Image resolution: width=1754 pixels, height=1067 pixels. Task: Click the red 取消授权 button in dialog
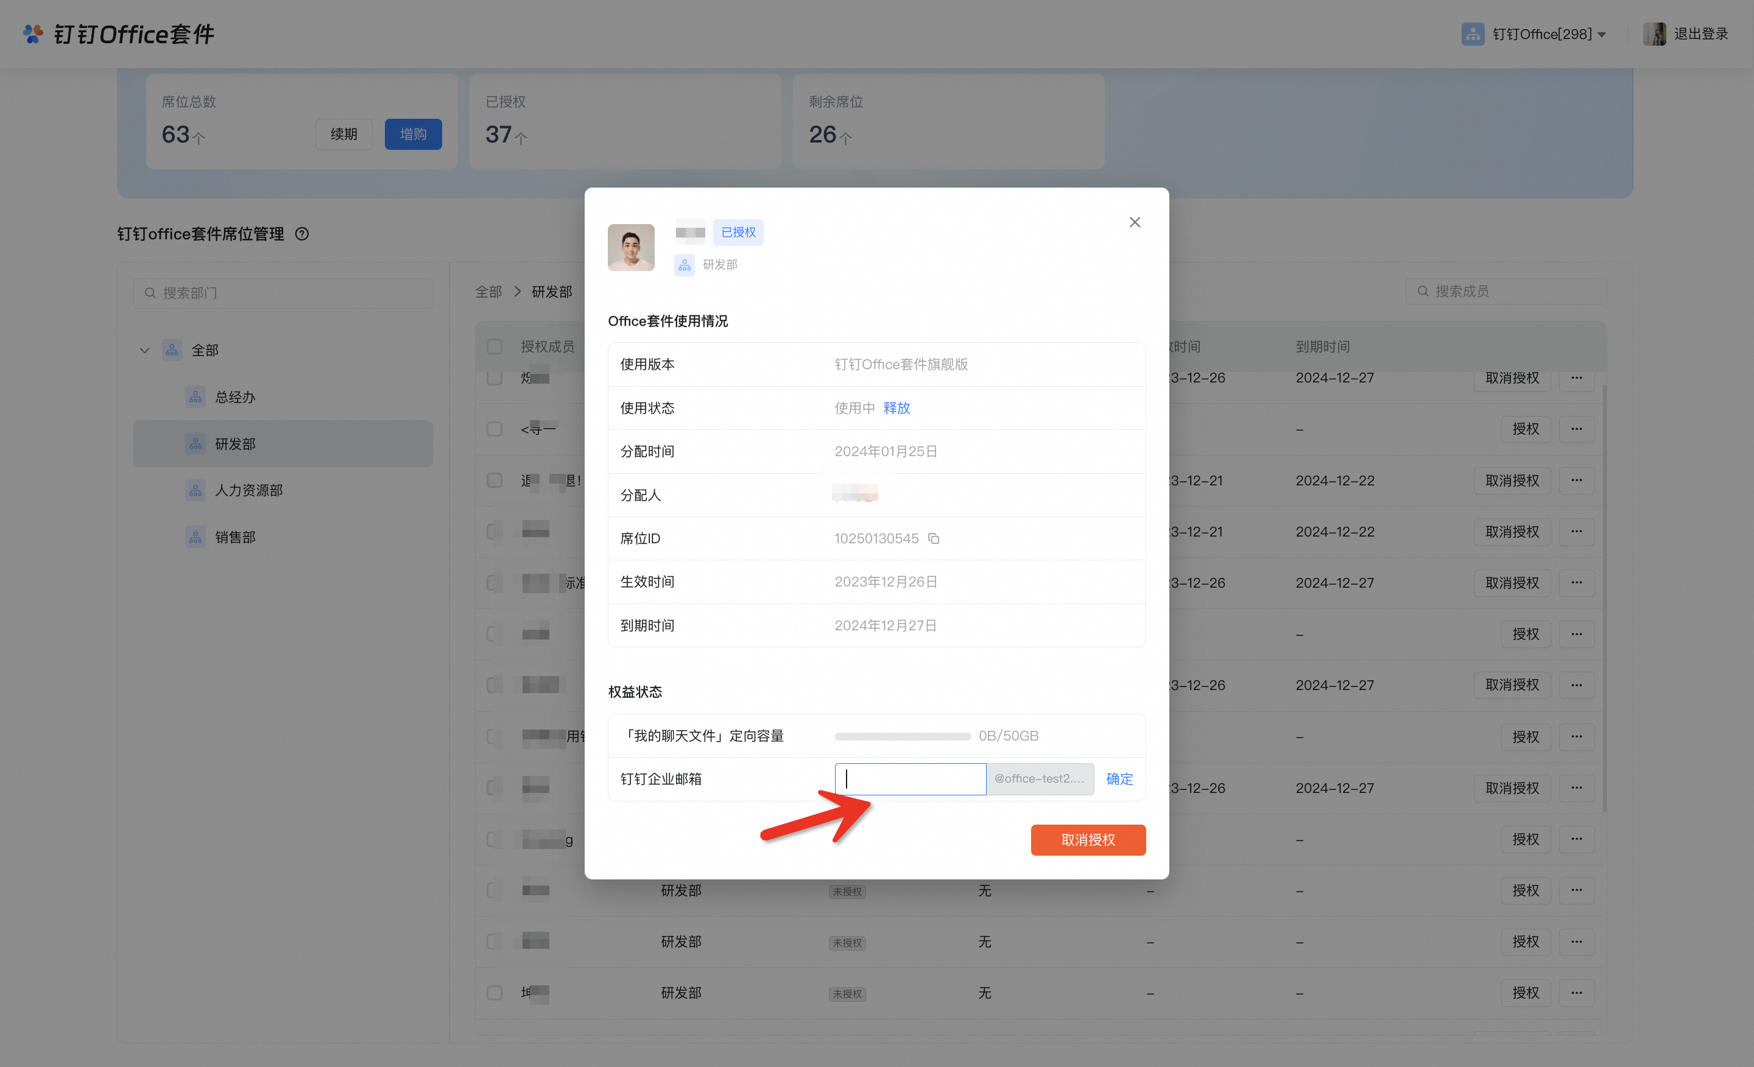(x=1088, y=840)
